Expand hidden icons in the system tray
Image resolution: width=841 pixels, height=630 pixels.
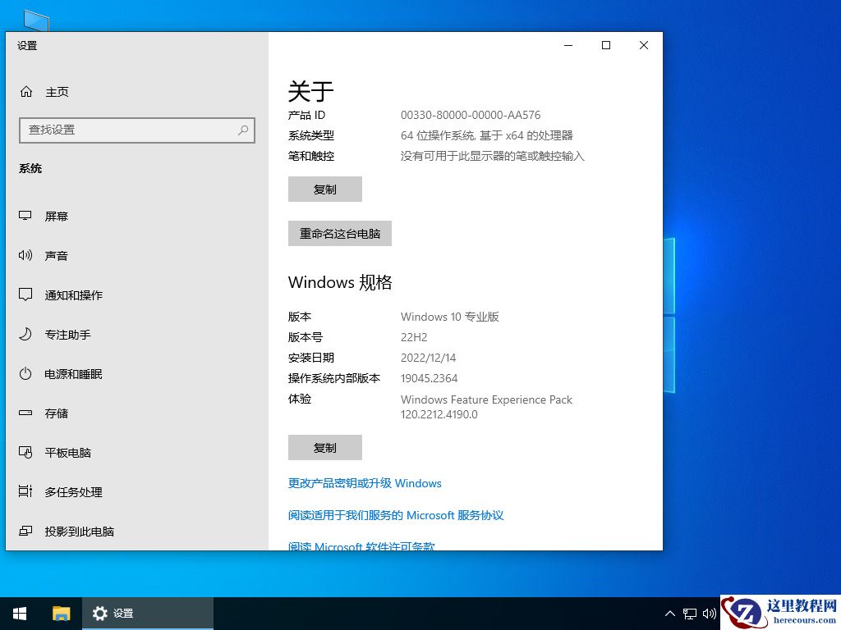pos(670,613)
